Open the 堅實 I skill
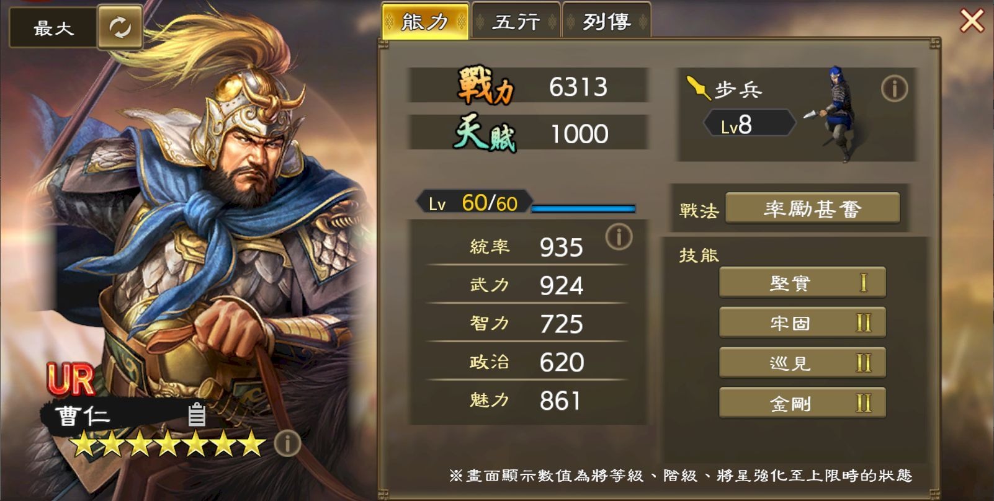994x501 pixels. click(x=802, y=283)
